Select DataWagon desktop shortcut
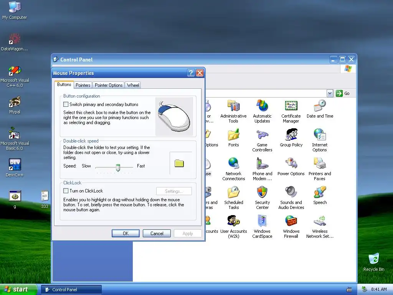 15,42
